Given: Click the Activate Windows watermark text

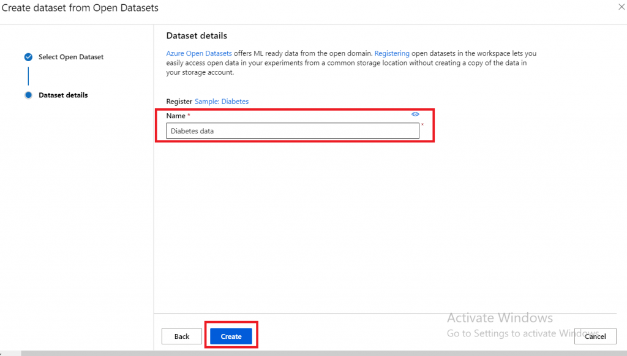Looking at the screenshot, I should click(500, 318).
